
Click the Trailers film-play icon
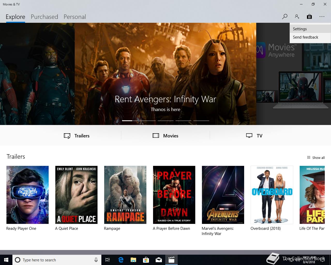[67, 136]
